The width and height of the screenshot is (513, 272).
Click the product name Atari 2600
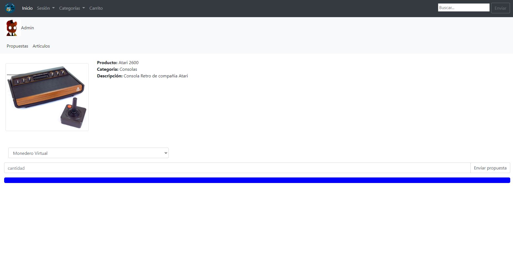click(129, 63)
